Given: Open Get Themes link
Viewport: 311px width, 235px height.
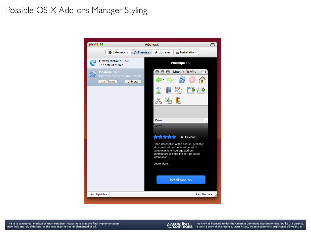Looking at the screenshot, I should point(204,194).
